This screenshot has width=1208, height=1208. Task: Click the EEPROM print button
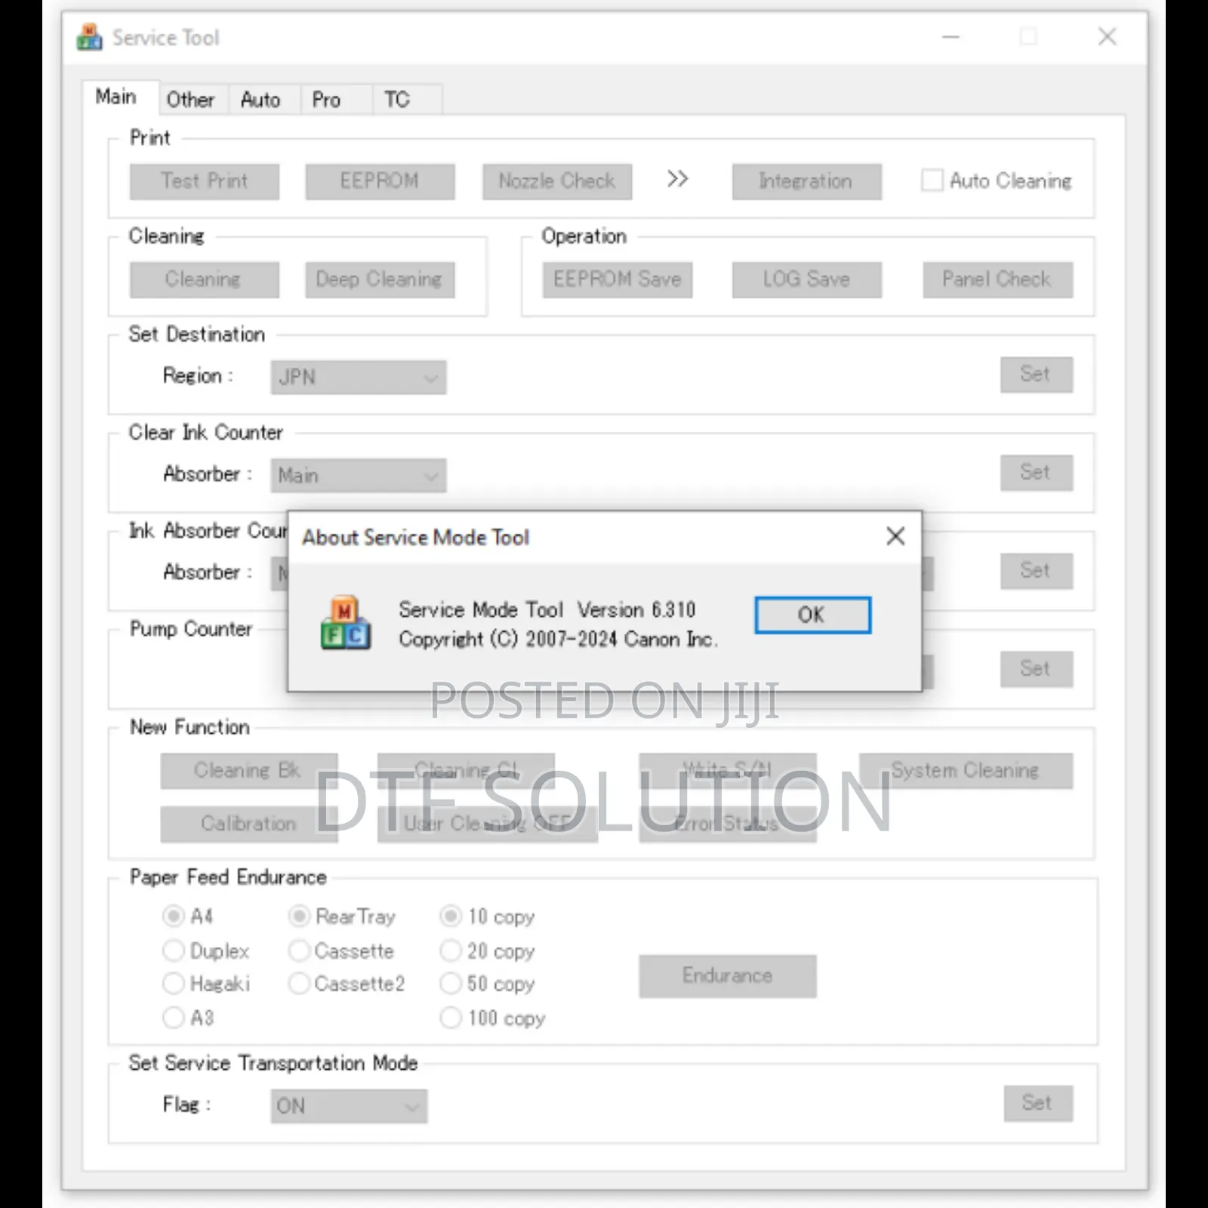click(380, 182)
